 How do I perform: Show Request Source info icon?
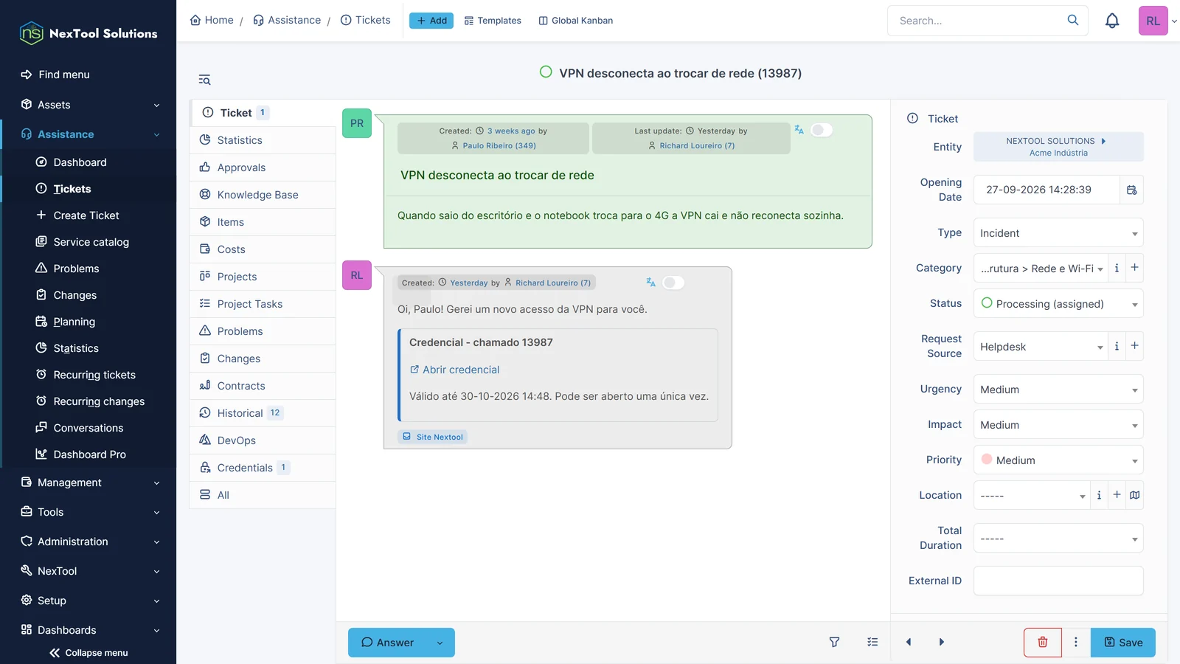click(1117, 346)
